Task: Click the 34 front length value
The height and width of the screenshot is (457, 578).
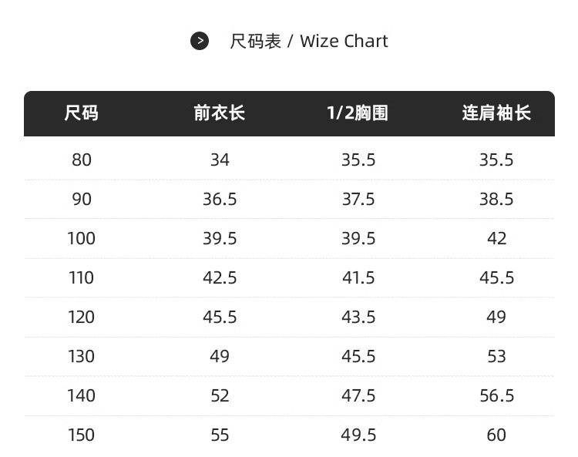Action: tap(220, 160)
